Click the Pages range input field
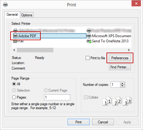The width and height of the screenshot is (143, 130). coord(57,97)
